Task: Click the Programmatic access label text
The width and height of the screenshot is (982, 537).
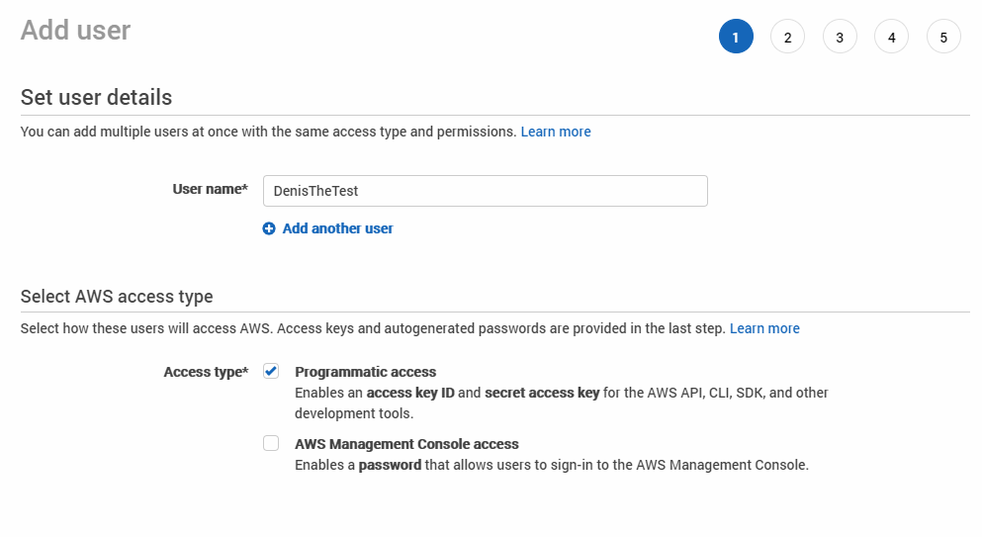Action: 365,372
